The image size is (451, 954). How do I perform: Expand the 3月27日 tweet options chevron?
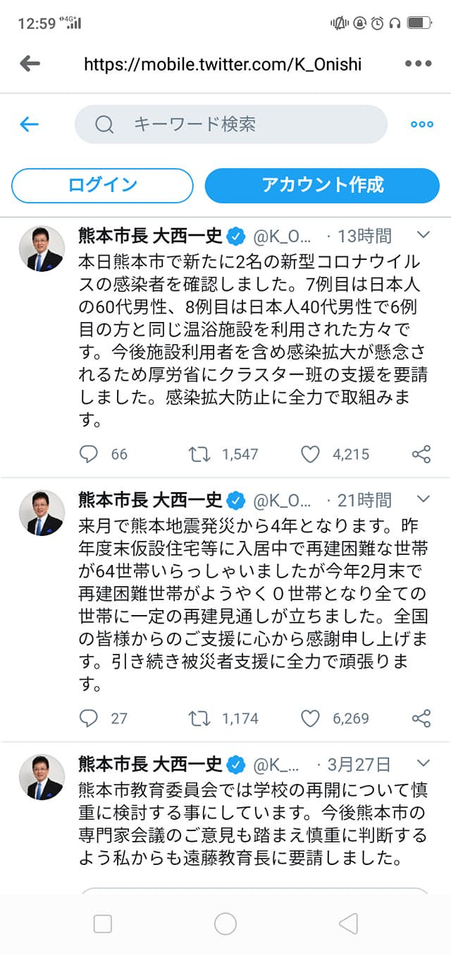tap(424, 763)
